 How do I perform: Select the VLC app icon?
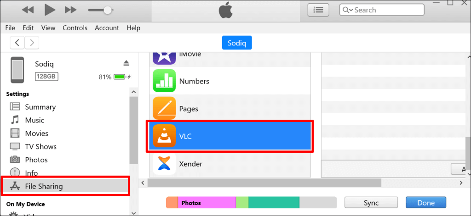pyautogui.click(x=164, y=136)
